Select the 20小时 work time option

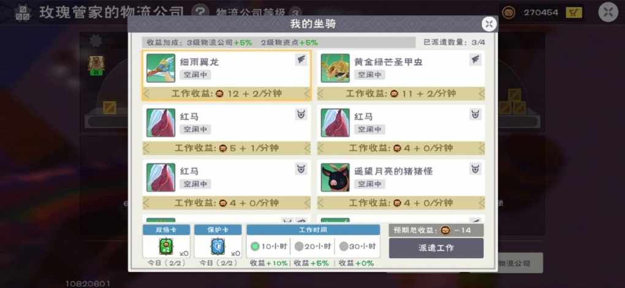tap(312, 246)
